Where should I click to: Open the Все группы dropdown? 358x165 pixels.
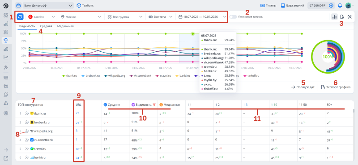125,16
